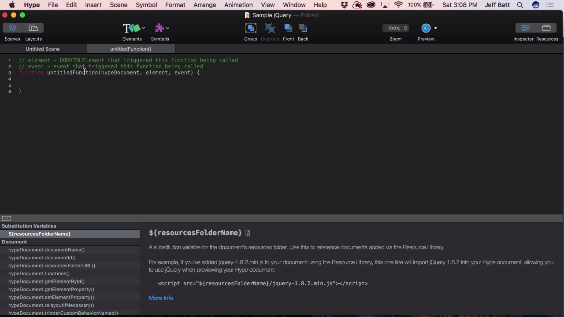Click the clock Sat 3:08 PM

(x=460, y=5)
